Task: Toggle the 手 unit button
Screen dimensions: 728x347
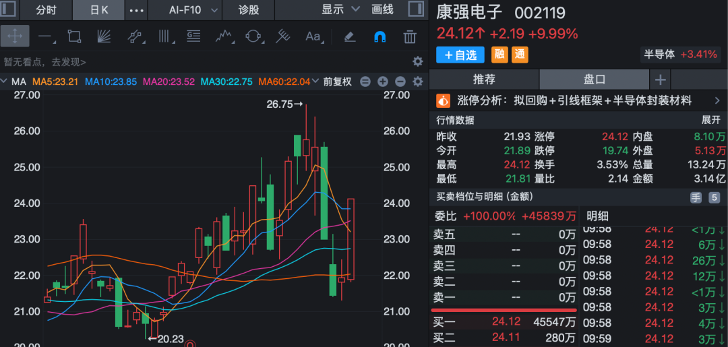Action: (696, 197)
